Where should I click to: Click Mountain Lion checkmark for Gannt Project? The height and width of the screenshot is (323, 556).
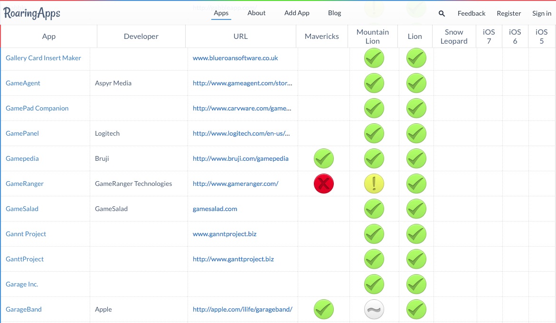click(374, 234)
